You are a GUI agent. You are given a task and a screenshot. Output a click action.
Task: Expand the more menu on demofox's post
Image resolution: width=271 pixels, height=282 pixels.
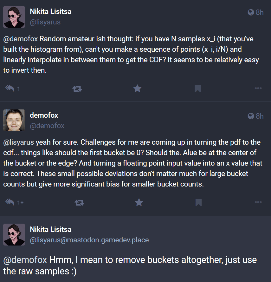tap(258, 202)
